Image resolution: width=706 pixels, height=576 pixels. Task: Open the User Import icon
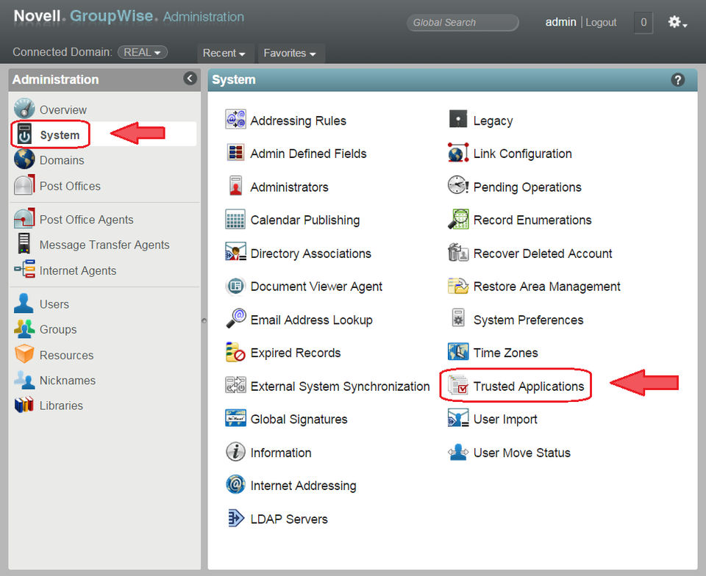[x=458, y=418]
